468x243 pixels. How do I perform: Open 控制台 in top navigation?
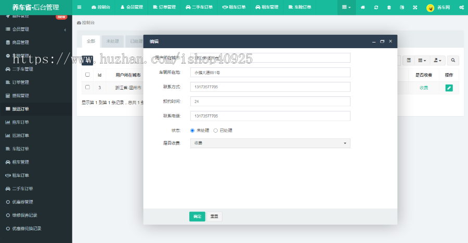101,7
